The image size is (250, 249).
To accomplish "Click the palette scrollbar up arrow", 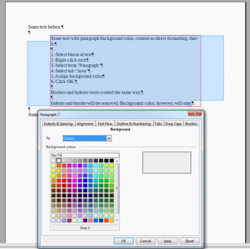I will click(x=117, y=161).
